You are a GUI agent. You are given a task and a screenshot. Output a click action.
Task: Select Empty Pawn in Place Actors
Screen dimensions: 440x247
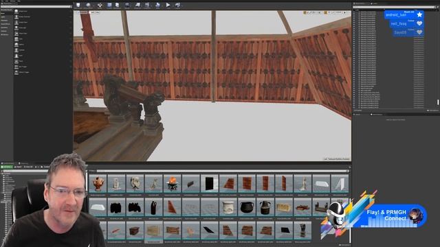pyautogui.click(x=43, y=23)
